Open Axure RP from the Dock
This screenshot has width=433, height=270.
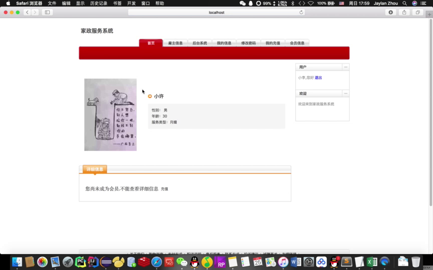coord(220,262)
